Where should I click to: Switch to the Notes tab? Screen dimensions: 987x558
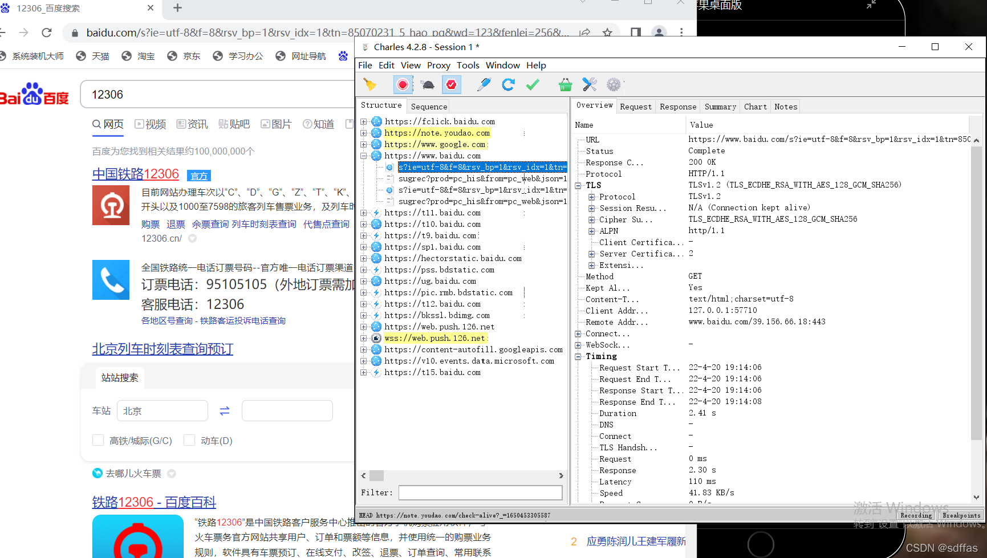(786, 107)
